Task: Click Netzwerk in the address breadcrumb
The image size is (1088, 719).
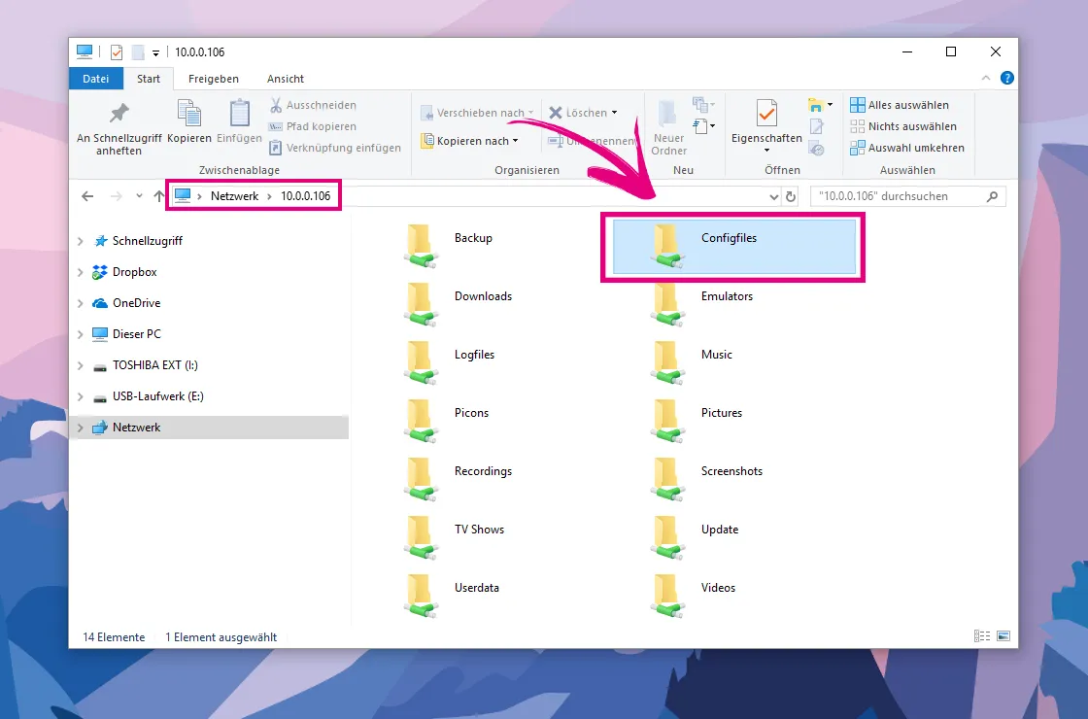Action: coord(234,196)
